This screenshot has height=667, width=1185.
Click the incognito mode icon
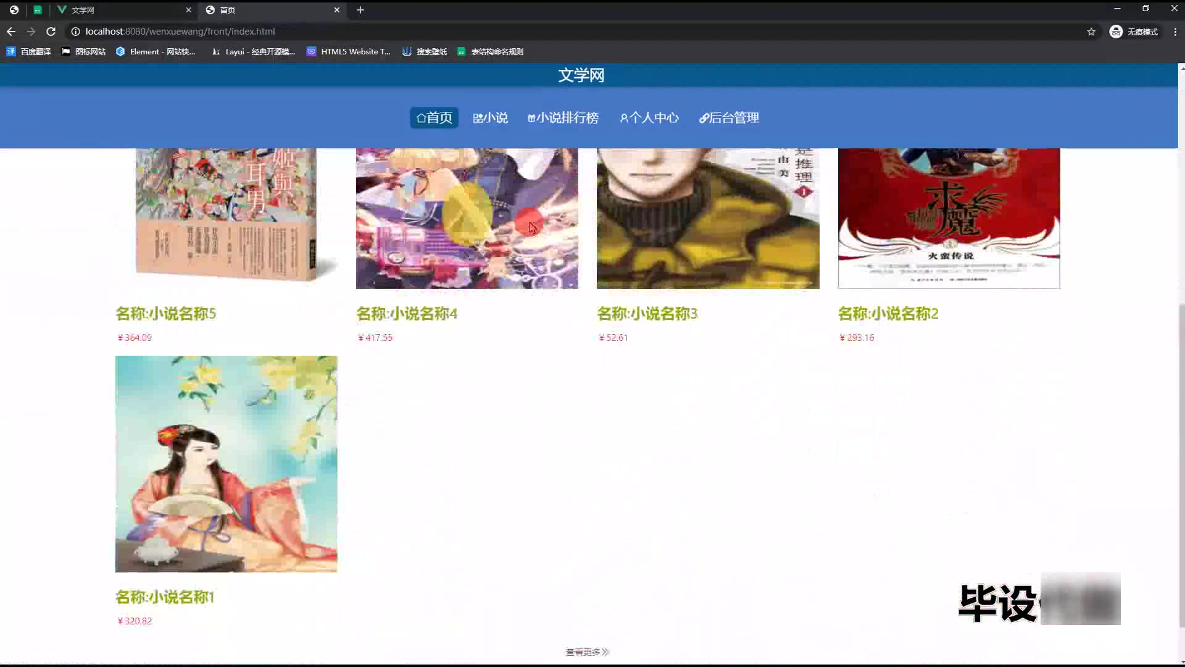click(1116, 31)
